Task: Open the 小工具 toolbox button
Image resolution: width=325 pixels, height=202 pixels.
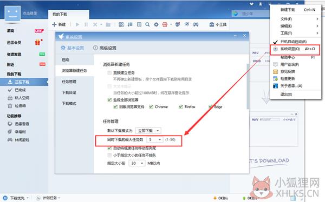Action: coord(218,25)
